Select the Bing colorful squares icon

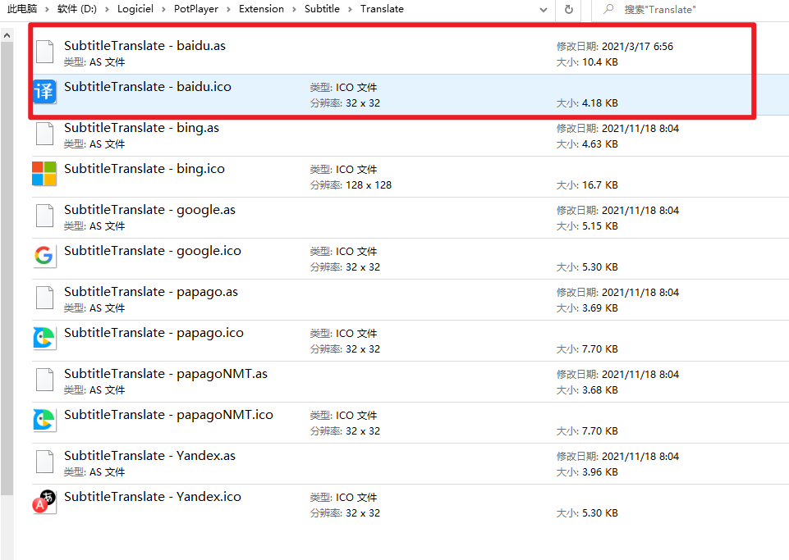44,174
